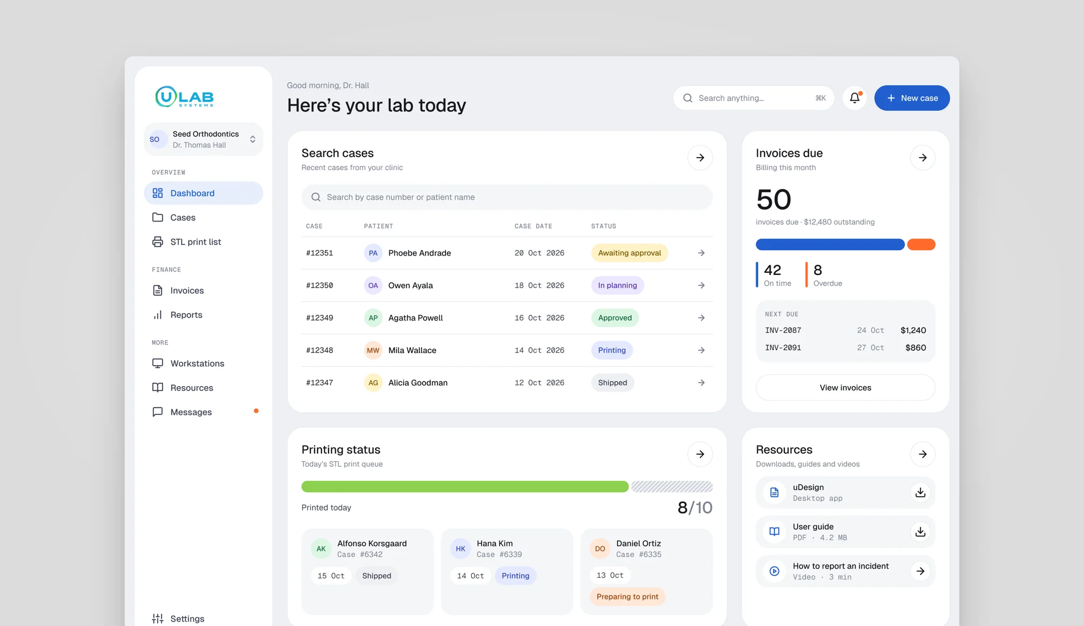1084x626 pixels.
Task: Open Resources card arrow
Action: click(x=922, y=454)
